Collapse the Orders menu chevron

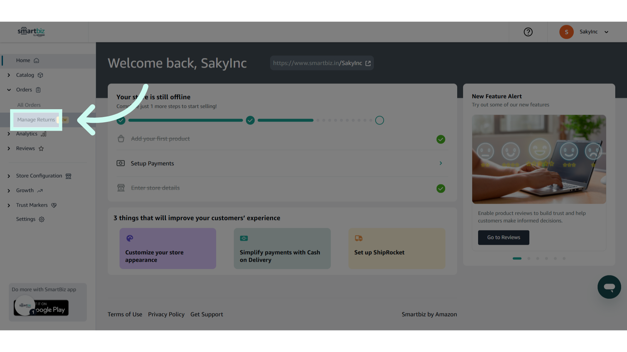click(9, 90)
